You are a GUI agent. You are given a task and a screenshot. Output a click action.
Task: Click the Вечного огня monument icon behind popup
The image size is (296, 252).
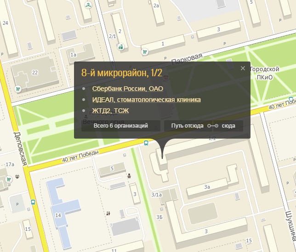[x=86, y=117]
